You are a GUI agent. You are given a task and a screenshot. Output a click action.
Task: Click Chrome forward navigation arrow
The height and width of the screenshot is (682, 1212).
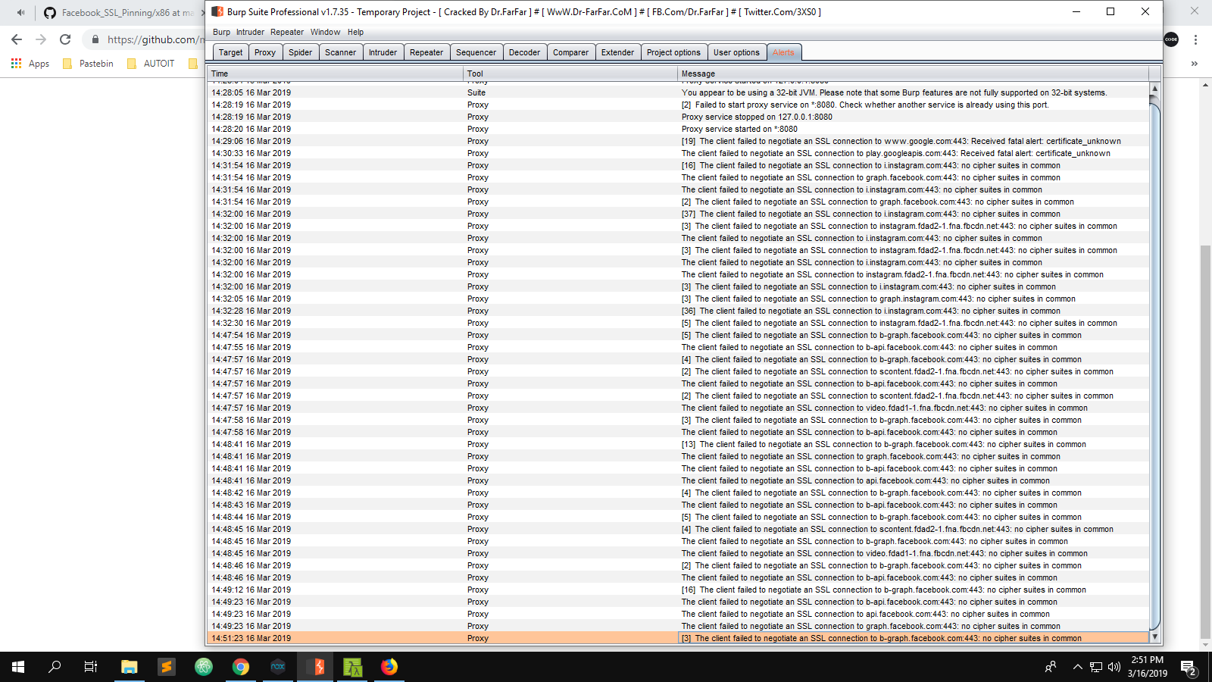pos(41,39)
